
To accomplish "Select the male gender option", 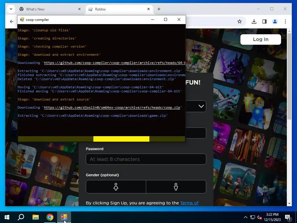I will point(176,187).
